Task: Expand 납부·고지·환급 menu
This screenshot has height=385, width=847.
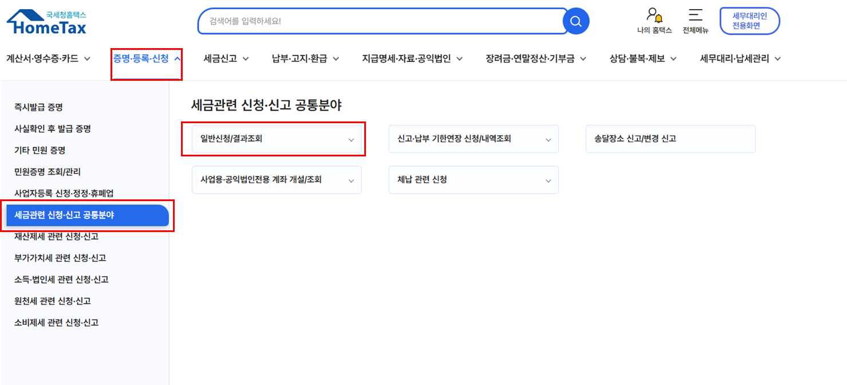Action: [305, 58]
